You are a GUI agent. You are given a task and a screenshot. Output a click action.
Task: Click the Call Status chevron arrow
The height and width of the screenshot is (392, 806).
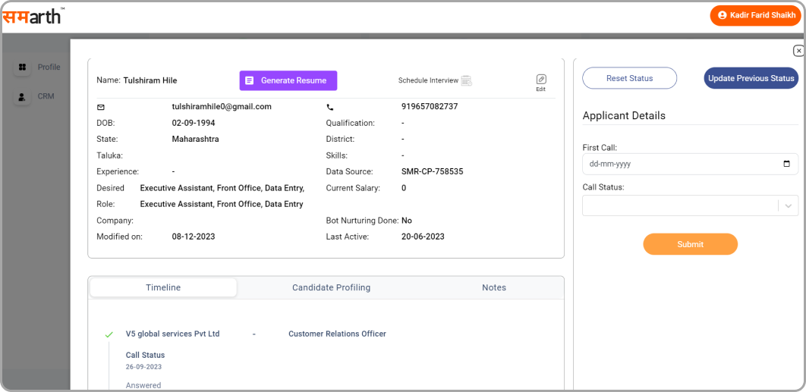pyautogui.click(x=789, y=205)
